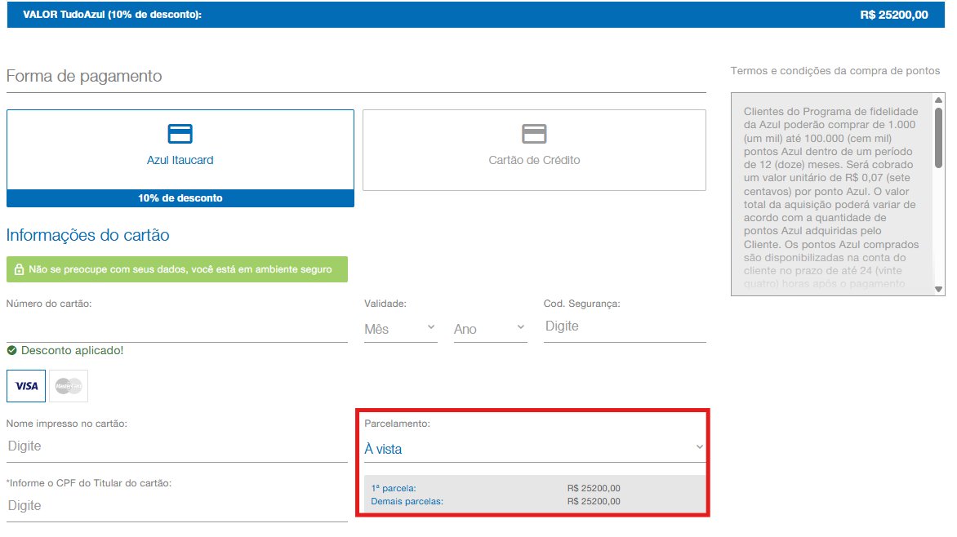Focus the Cod. Segurança input
The height and width of the screenshot is (537, 957).
(625, 326)
